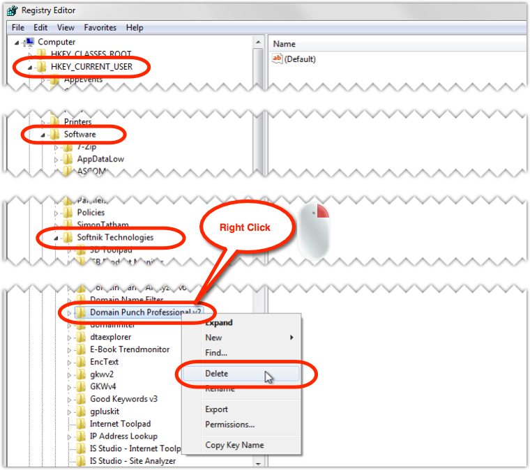
Task: Collapse the Software node
Action: pos(43,135)
